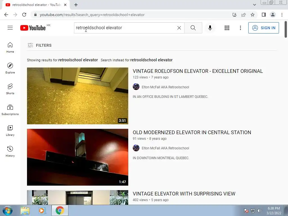Image resolution: width=288 pixels, height=216 pixels.
Task: Open channel name under Central Station video
Action: click(x=165, y=148)
